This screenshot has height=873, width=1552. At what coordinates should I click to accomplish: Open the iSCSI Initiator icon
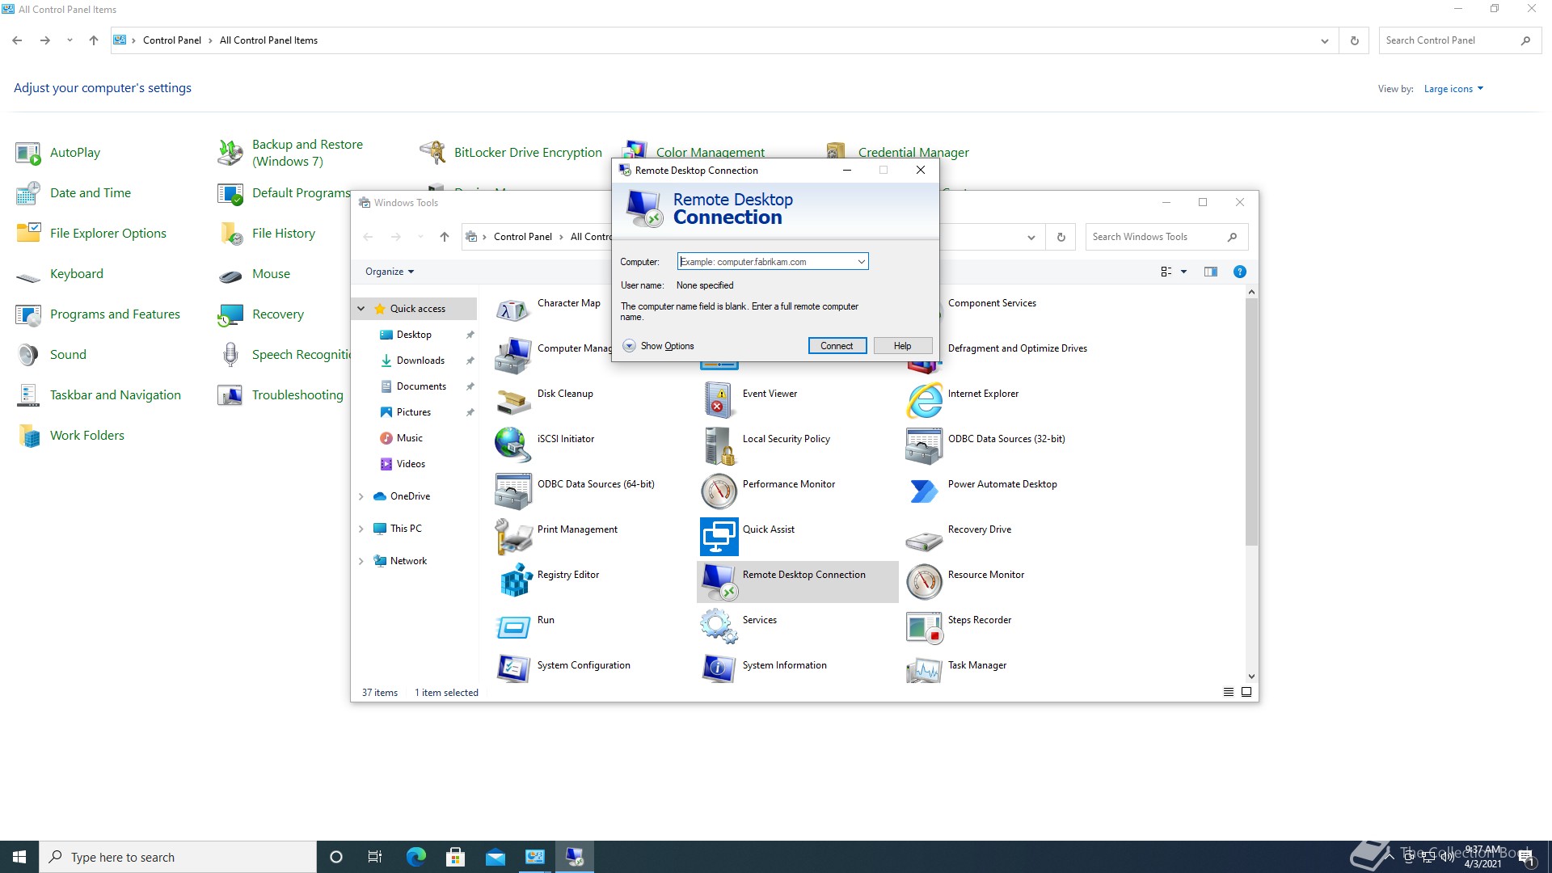[513, 446]
